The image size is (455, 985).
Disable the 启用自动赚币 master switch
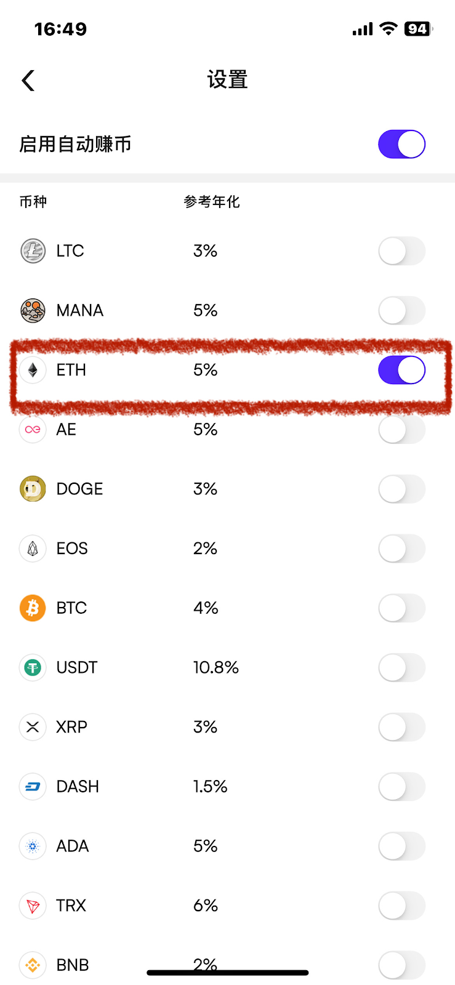(x=401, y=144)
